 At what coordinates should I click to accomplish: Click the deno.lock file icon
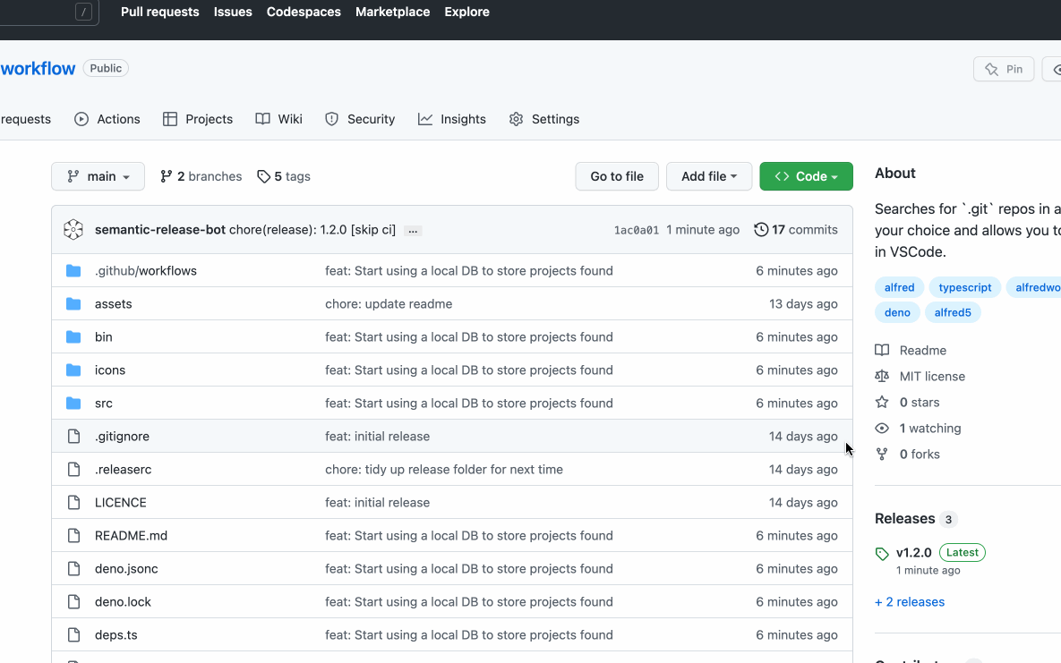(x=73, y=602)
